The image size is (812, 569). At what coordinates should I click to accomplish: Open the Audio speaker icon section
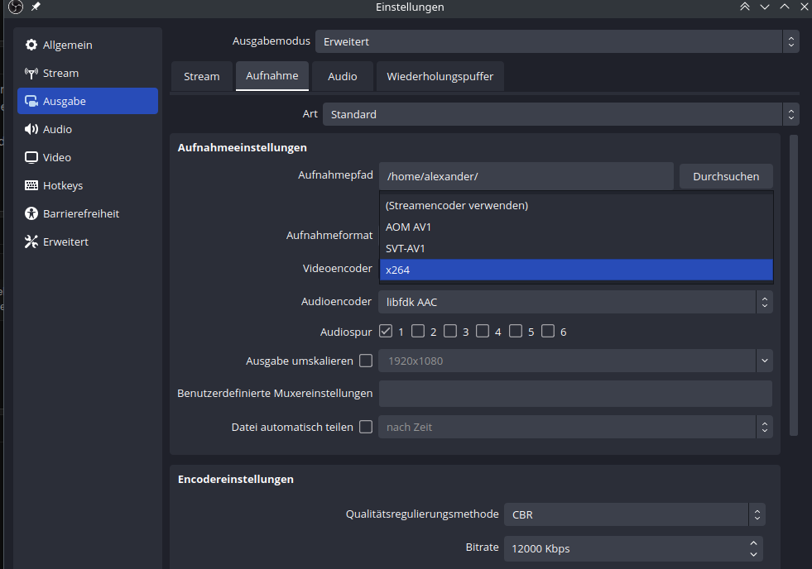tap(31, 129)
